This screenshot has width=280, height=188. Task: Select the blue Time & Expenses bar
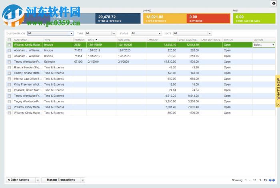click(118, 18)
